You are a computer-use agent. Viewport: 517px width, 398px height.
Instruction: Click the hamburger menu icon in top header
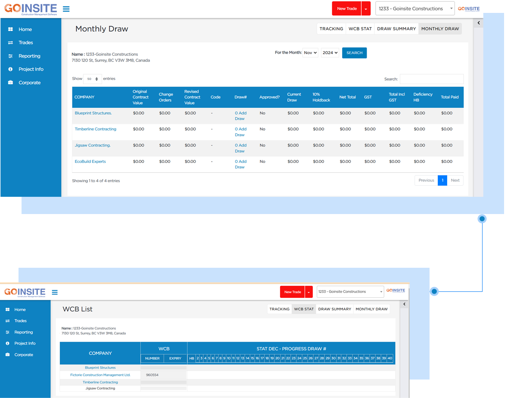coord(66,9)
